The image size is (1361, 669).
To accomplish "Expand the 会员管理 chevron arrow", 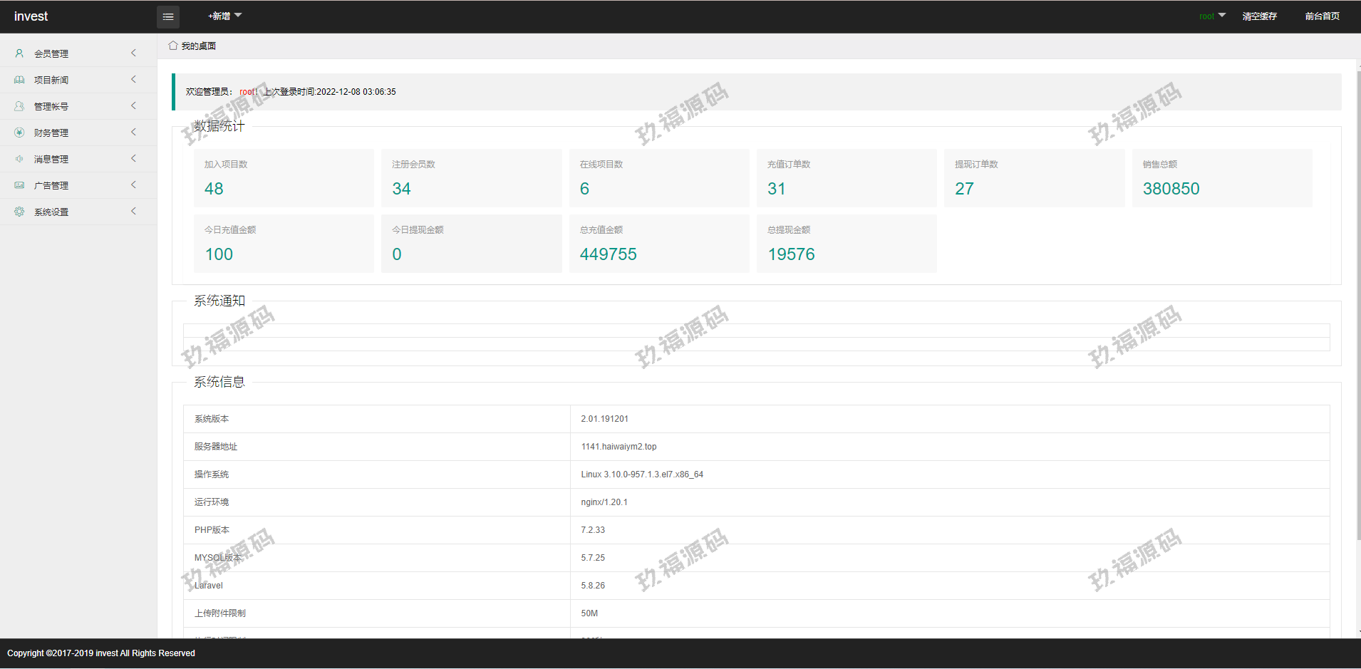I will click(x=133, y=53).
